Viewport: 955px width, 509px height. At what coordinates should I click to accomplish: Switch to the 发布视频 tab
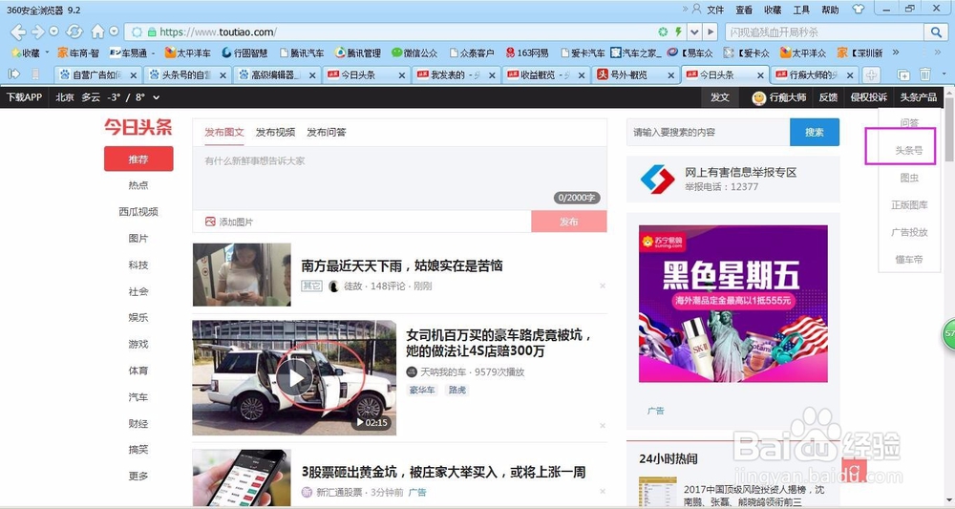click(275, 132)
